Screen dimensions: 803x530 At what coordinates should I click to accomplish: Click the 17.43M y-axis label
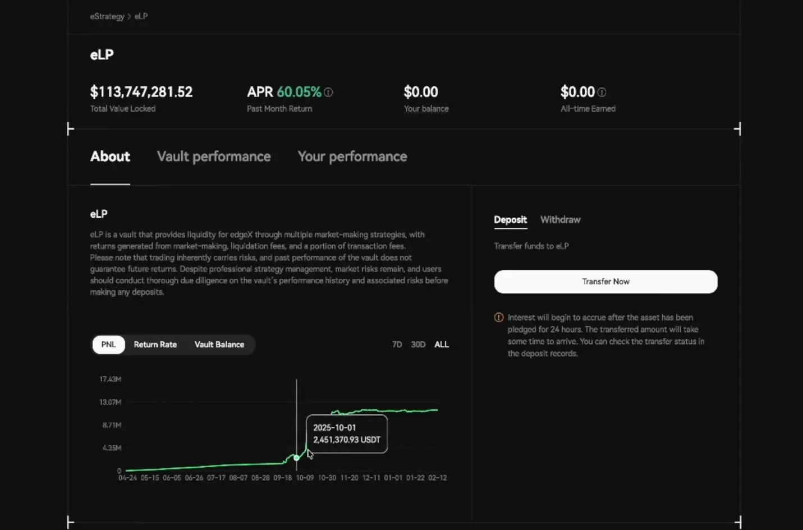[111, 379]
